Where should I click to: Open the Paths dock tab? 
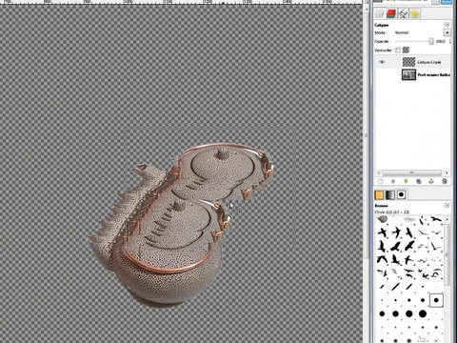point(403,13)
